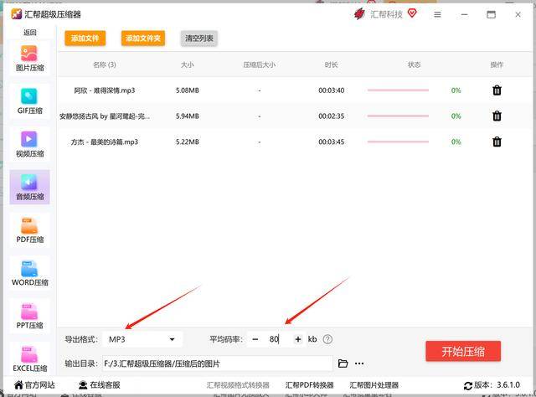This screenshot has height=397, width=536.
Task: Delete the 方杰 - 最美的诗篇.mp3 row
Action: 497,142
